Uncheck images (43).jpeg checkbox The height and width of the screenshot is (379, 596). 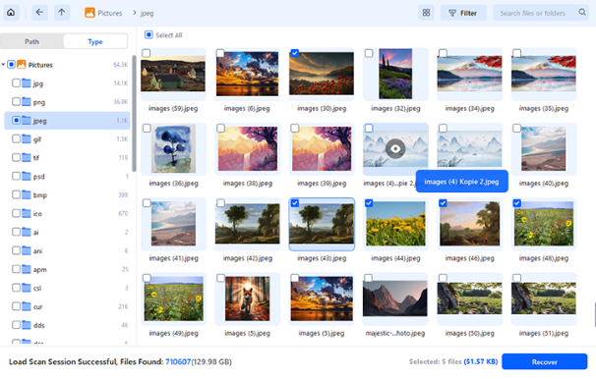[295, 203]
